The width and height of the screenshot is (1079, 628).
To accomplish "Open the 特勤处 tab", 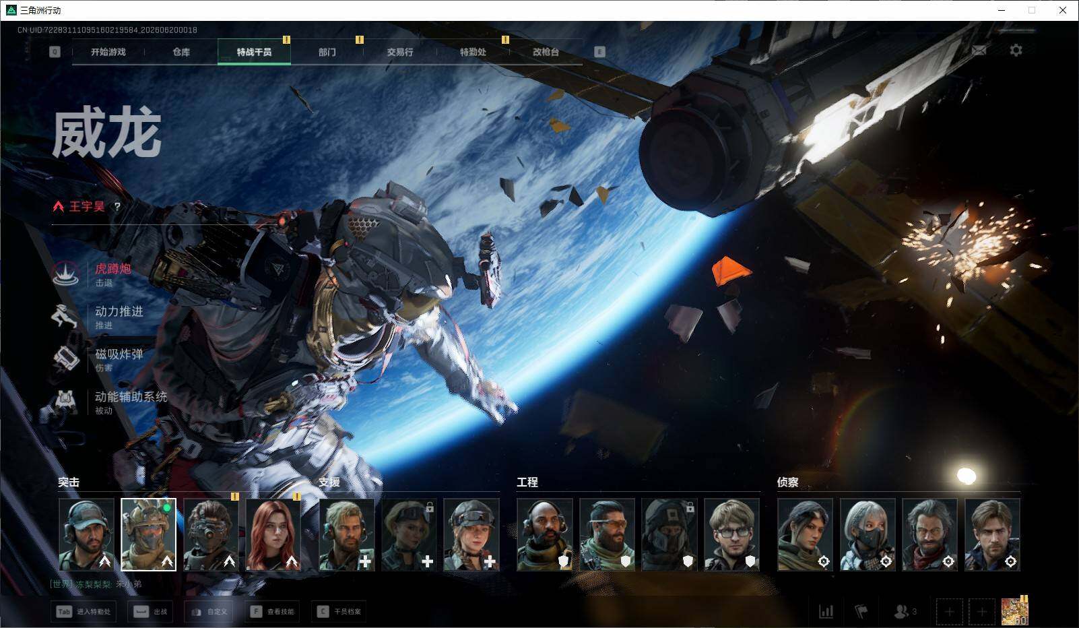I will click(473, 52).
